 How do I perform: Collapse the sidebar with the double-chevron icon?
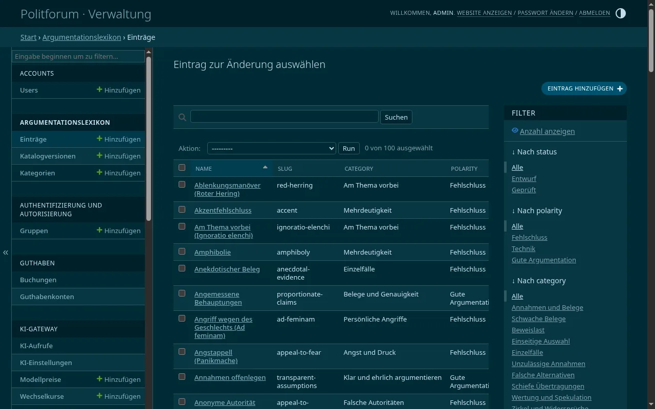click(6, 253)
